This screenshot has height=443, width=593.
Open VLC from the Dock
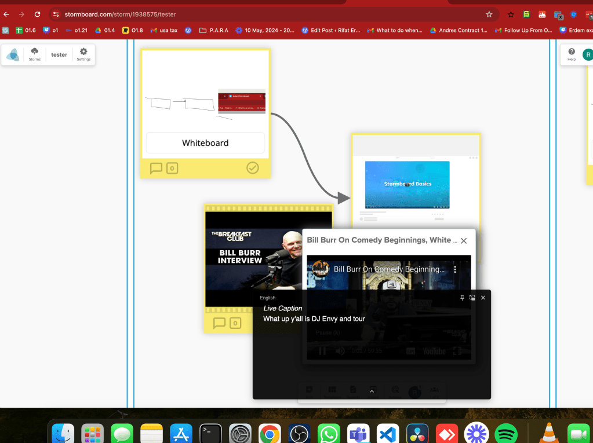click(549, 434)
